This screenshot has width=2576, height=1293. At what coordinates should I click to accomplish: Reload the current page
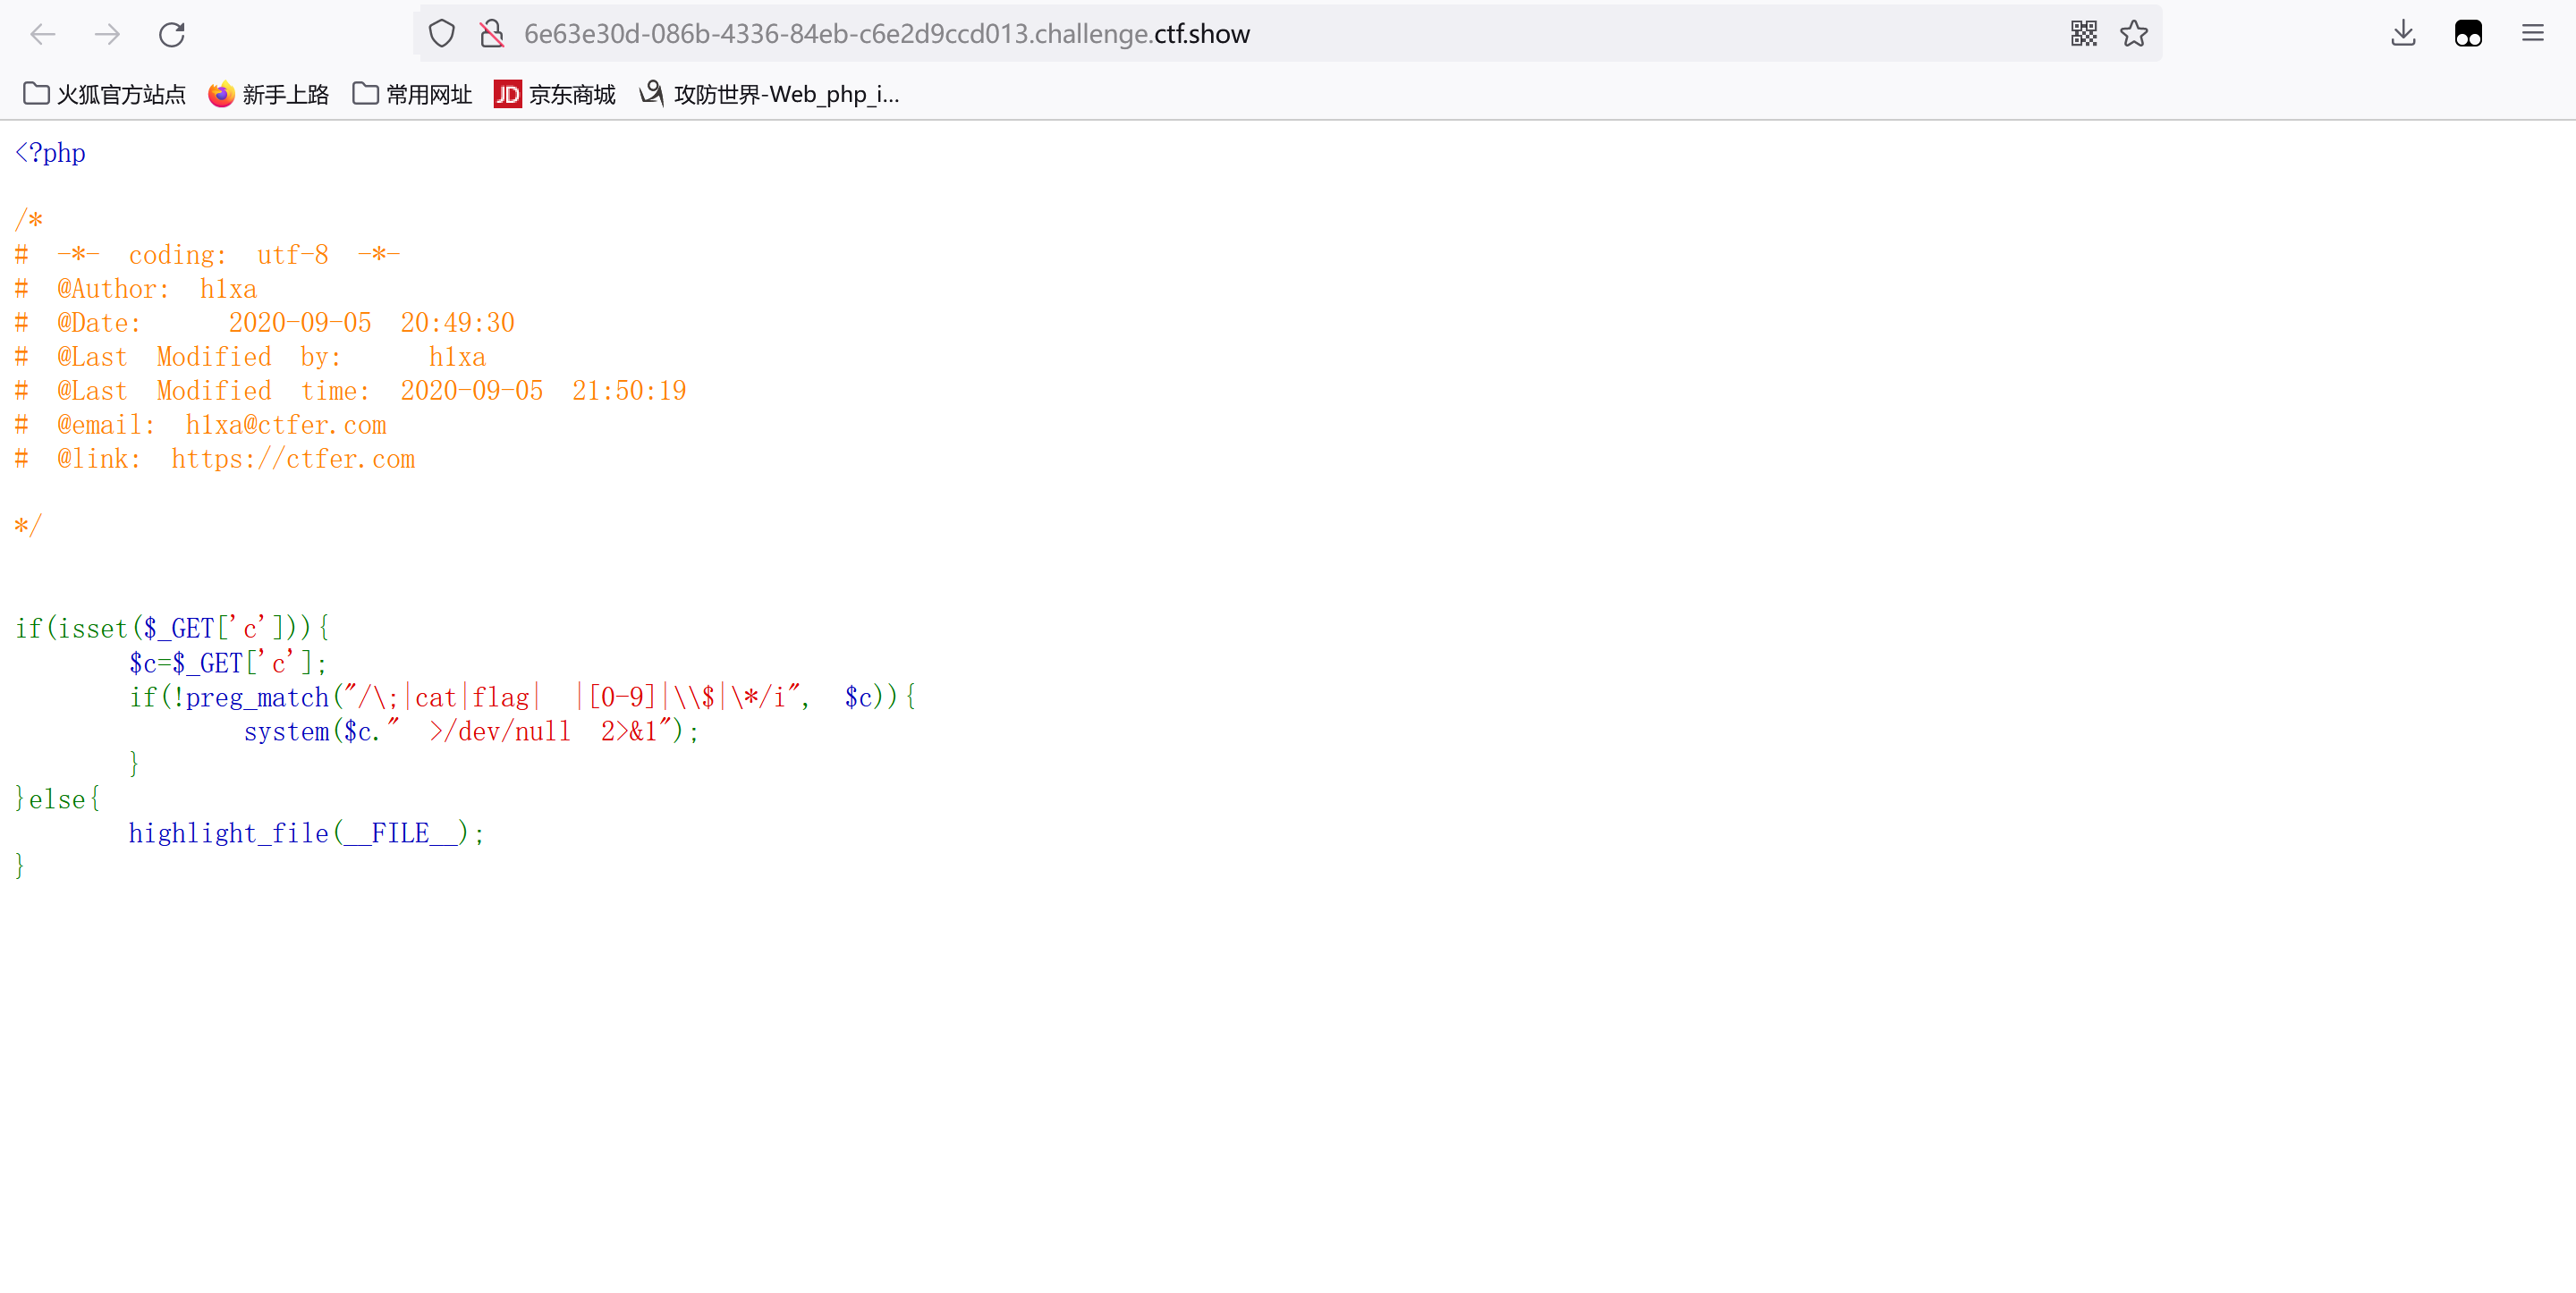click(172, 34)
